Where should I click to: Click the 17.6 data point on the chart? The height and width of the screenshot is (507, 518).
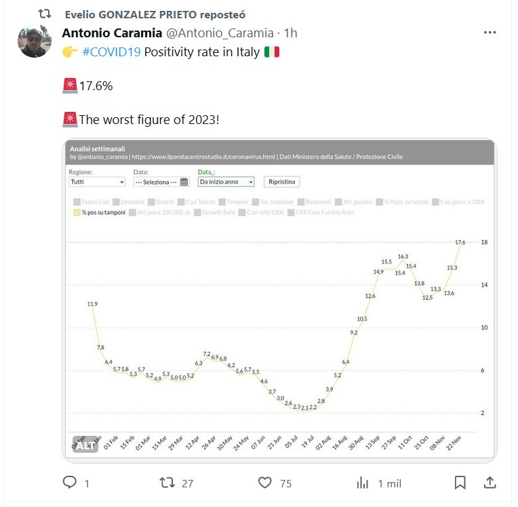(x=460, y=246)
